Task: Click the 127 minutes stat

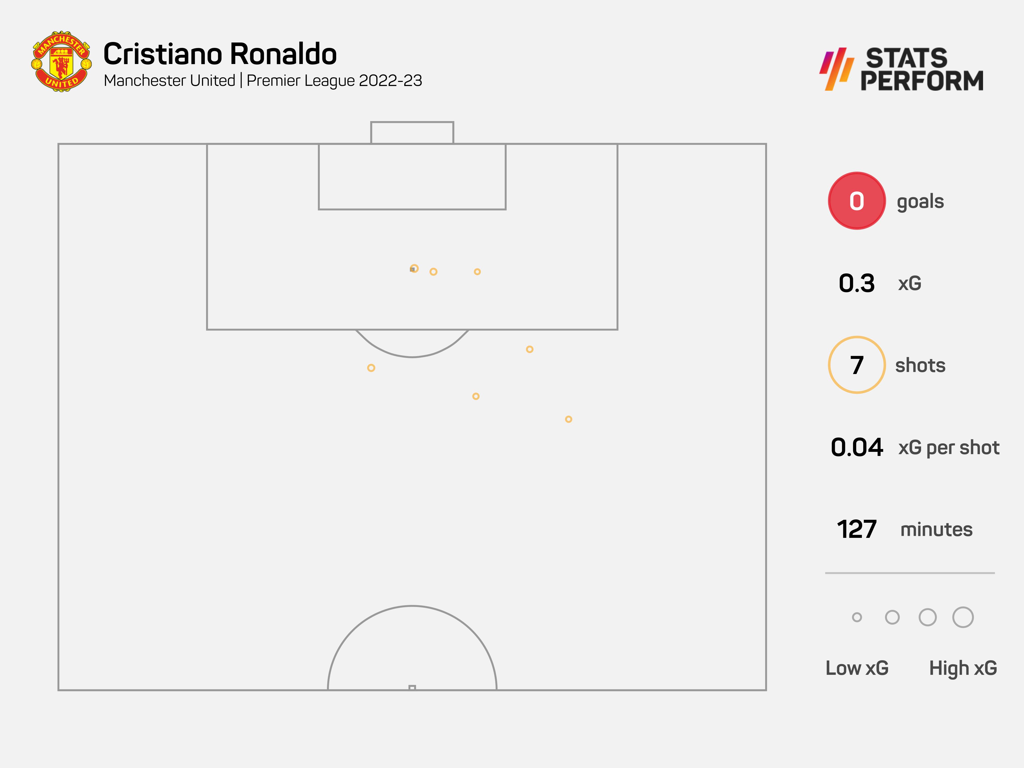Action: [857, 529]
